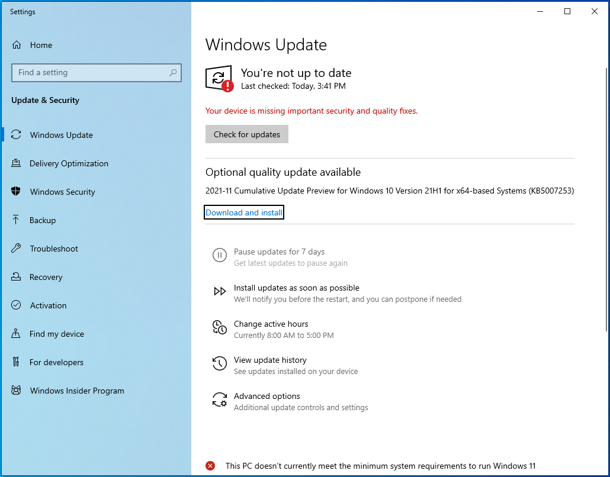Click the View update history icon
Screen dimensions: 610x477
click(x=220, y=363)
